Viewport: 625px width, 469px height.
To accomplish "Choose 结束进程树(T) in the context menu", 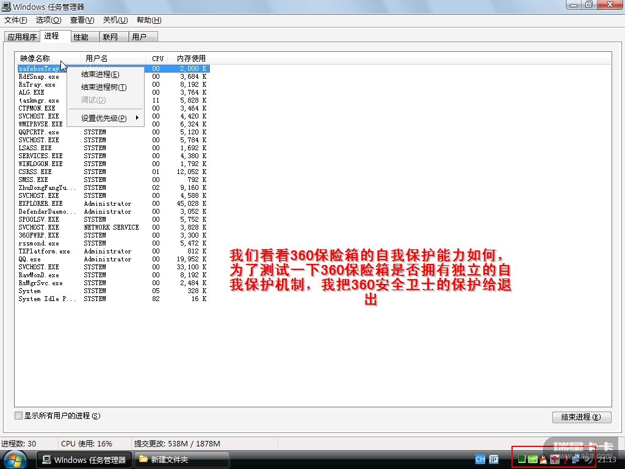I will coord(105,87).
